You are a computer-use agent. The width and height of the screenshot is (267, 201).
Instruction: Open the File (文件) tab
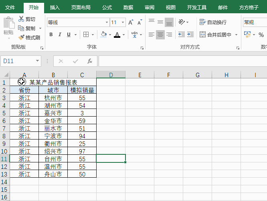[10, 8]
